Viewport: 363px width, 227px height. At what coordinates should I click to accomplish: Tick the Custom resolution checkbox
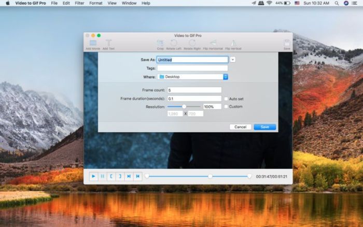coord(226,107)
